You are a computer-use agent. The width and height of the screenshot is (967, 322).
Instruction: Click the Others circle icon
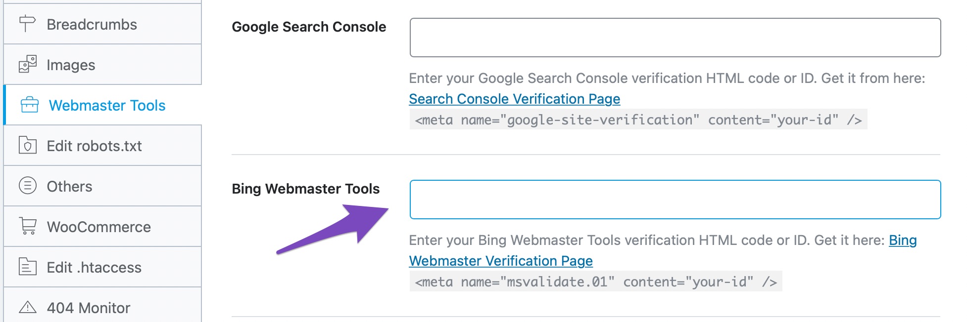(28, 186)
